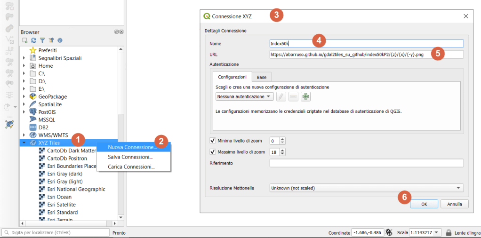481x238 pixels.
Task: Click the blue info icon in Browser toolbar
Action: point(60,40)
